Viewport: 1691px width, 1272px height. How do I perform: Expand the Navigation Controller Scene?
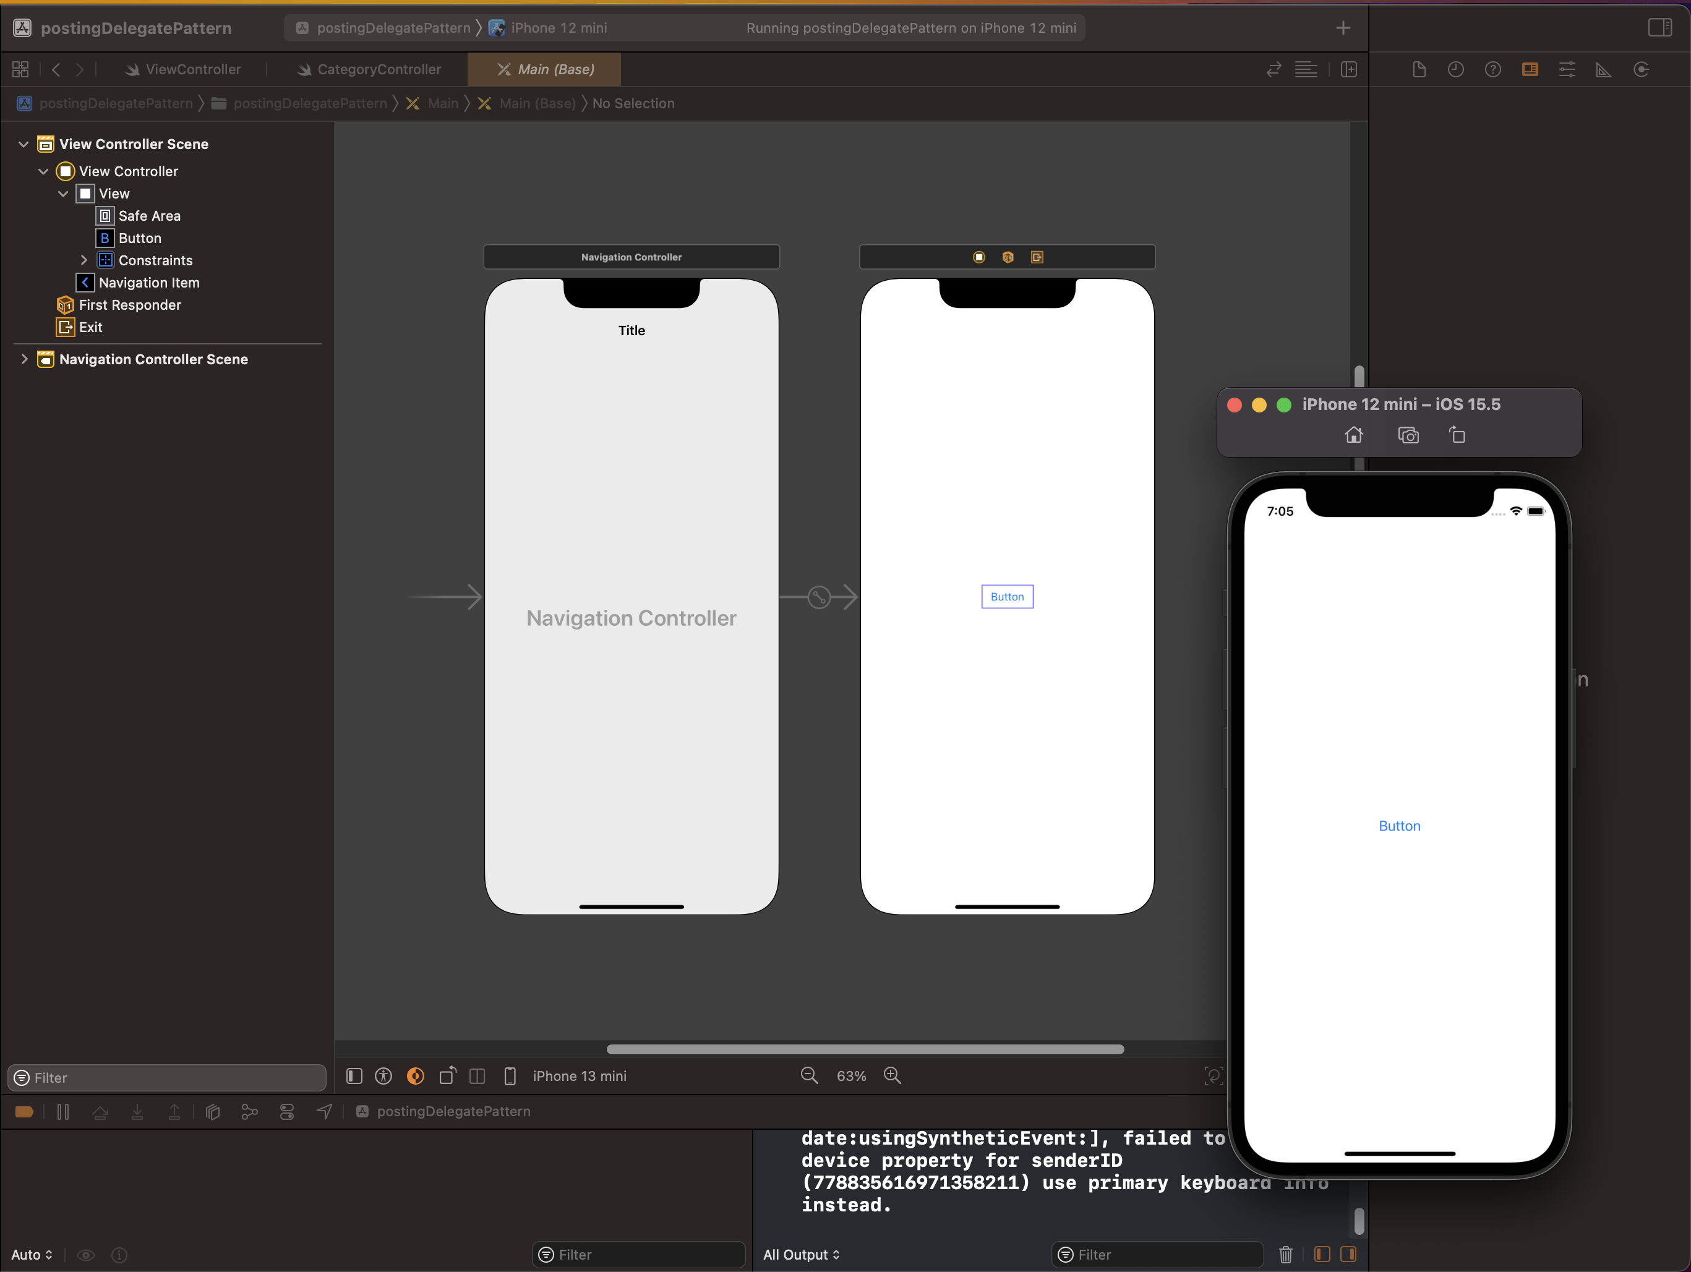24,359
